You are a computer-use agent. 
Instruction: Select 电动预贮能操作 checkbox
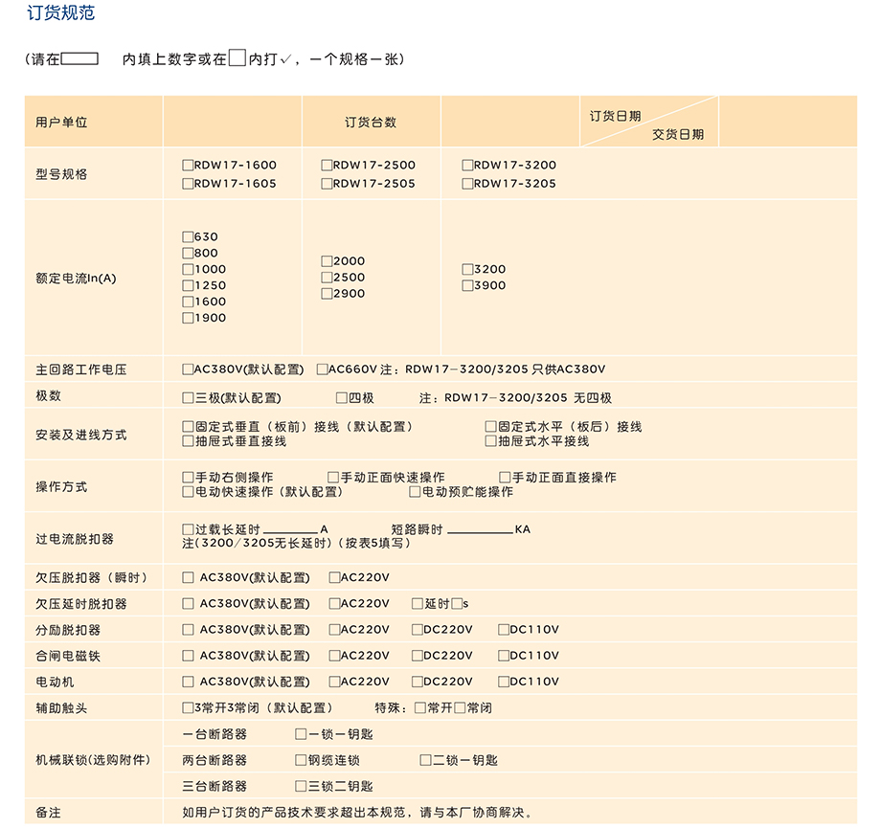(415, 492)
